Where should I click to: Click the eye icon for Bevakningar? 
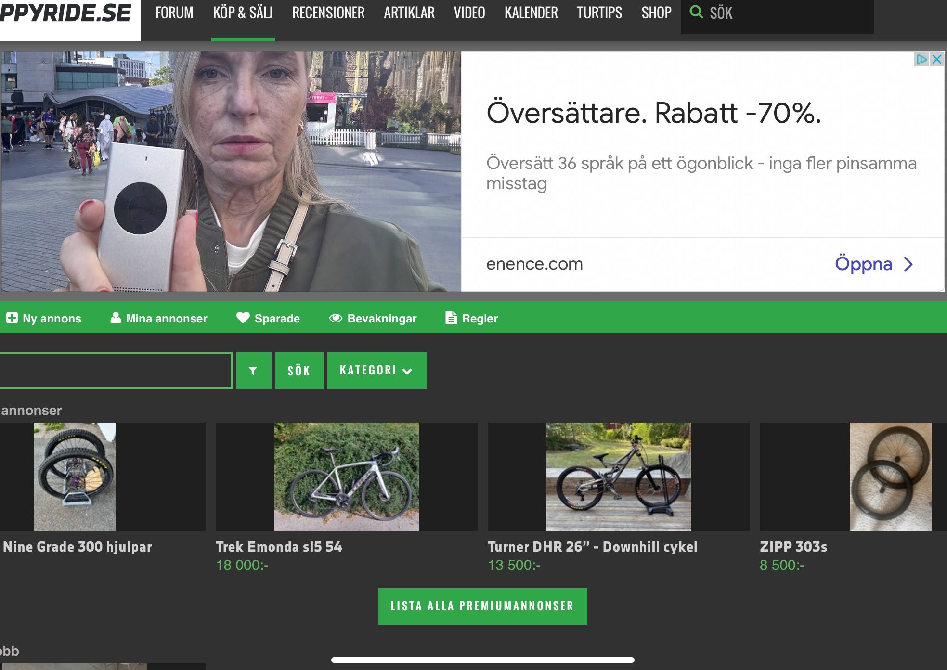[x=336, y=318]
